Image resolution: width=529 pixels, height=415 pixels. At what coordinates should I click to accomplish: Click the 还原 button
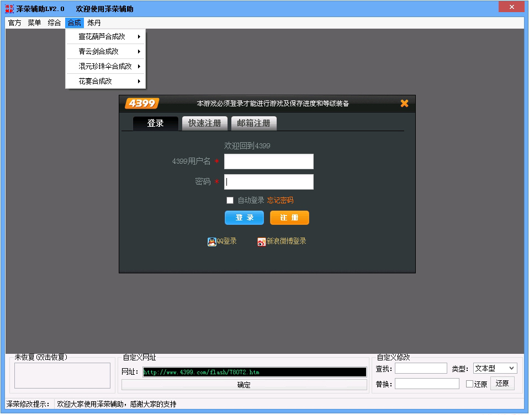click(502, 384)
